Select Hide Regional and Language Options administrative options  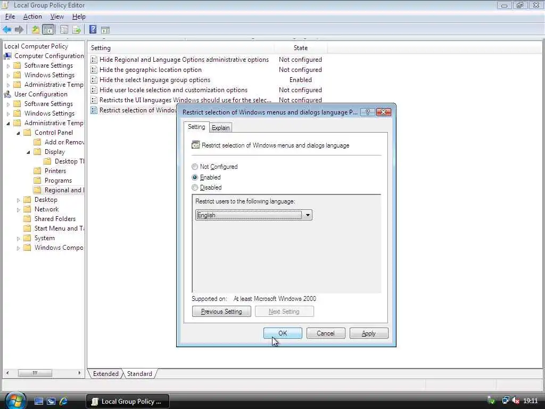click(x=184, y=60)
